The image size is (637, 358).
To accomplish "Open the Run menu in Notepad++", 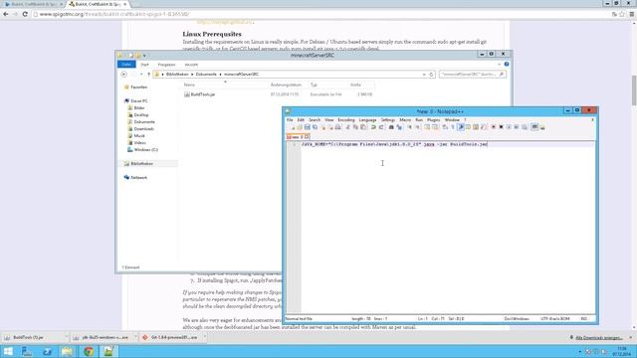I will click(419, 120).
